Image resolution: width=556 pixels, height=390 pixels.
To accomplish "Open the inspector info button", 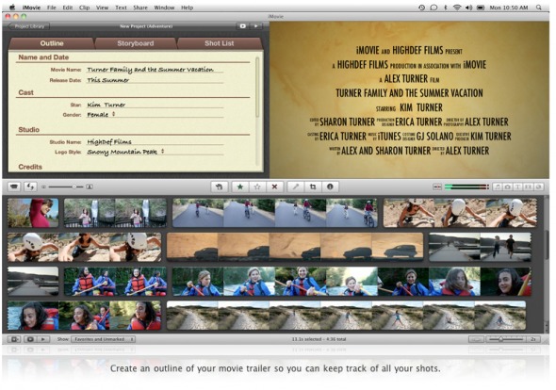I will click(x=330, y=187).
